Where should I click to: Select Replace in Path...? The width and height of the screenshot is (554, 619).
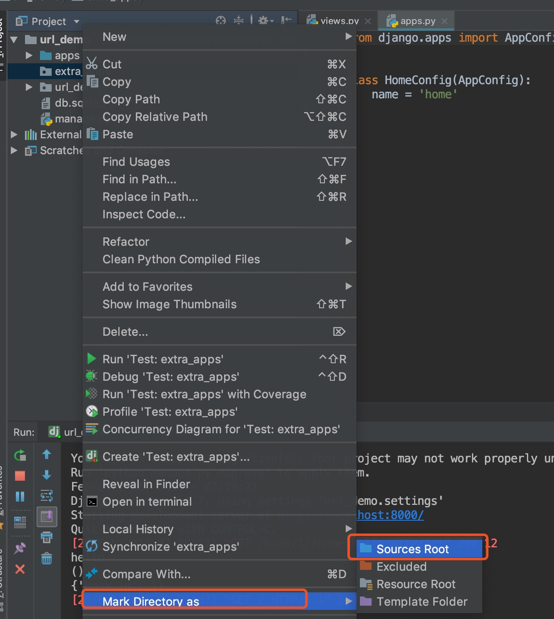(x=220, y=197)
